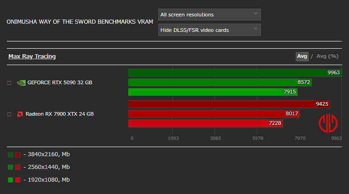
Task: Click the bright red 1920x1080 legend swatch
Action: tap(18, 180)
